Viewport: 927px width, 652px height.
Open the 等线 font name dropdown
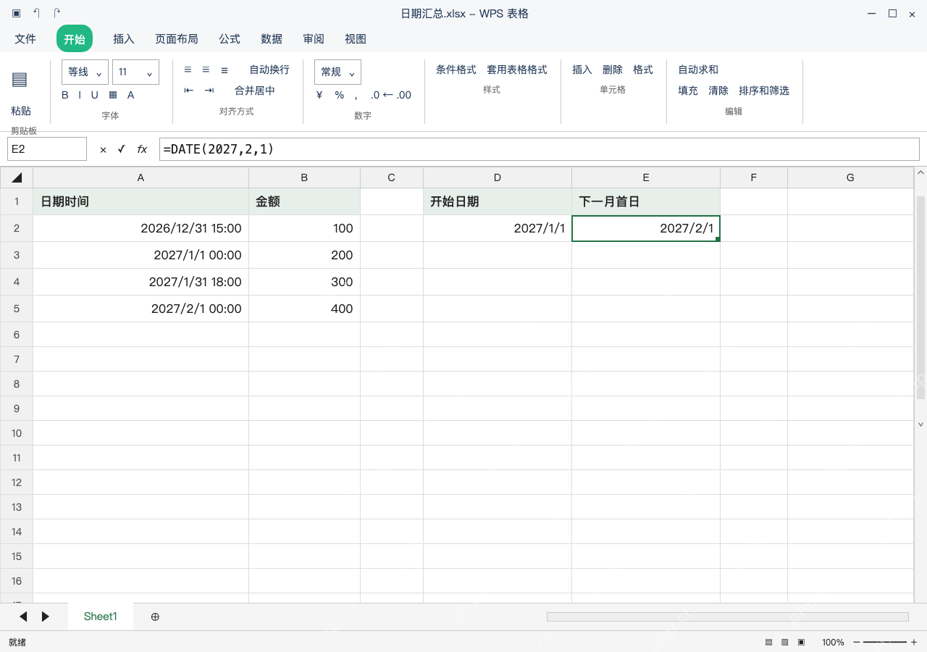coord(85,72)
